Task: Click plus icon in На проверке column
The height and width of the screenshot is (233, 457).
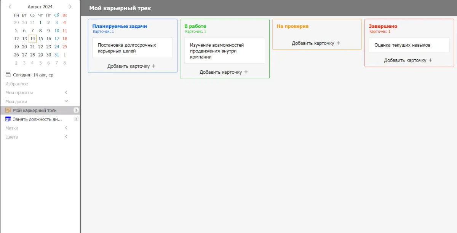Action: [x=338, y=43]
